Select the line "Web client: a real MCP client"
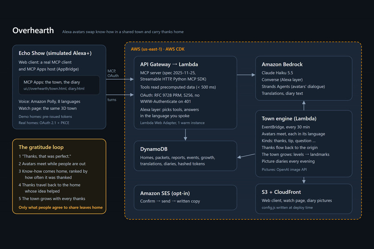374x249 pixels. (x=45, y=62)
